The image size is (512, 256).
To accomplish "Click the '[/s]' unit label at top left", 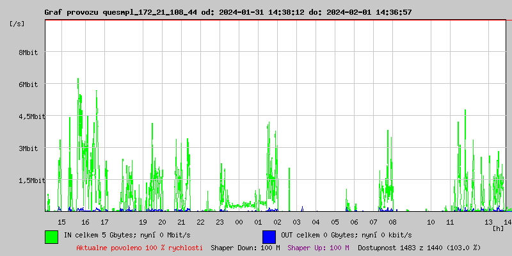I will [18, 23].
